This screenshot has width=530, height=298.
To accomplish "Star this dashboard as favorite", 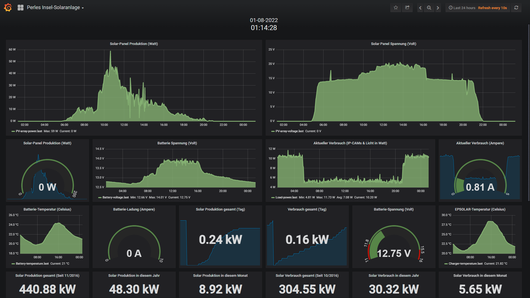I will click(x=396, y=8).
